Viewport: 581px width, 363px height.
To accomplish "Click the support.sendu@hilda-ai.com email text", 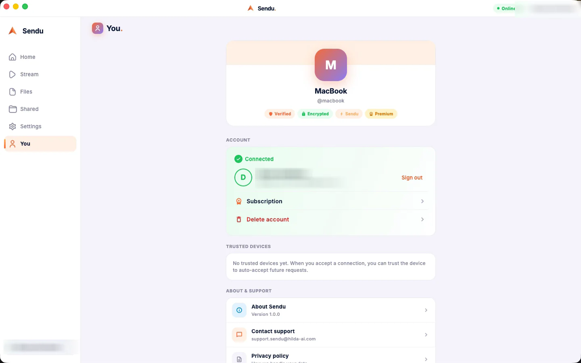I will (x=284, y=339).
